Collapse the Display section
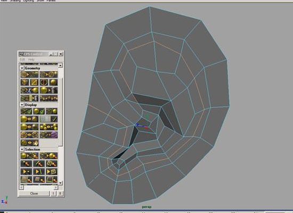The width and height of the screenshot is (293, 213). (22, 105)
